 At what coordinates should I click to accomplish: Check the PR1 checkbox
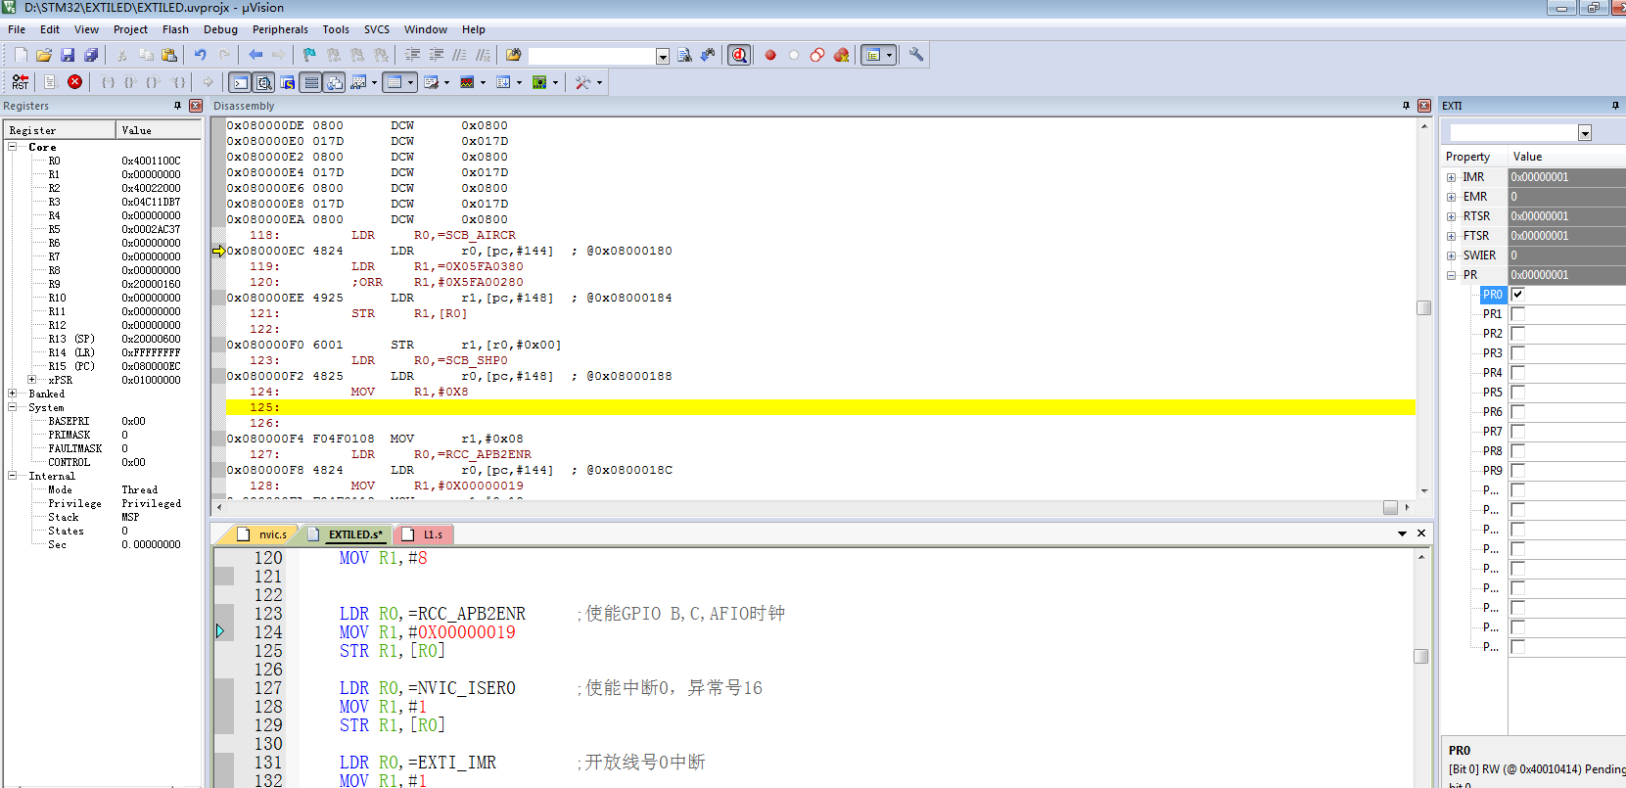1517,313
